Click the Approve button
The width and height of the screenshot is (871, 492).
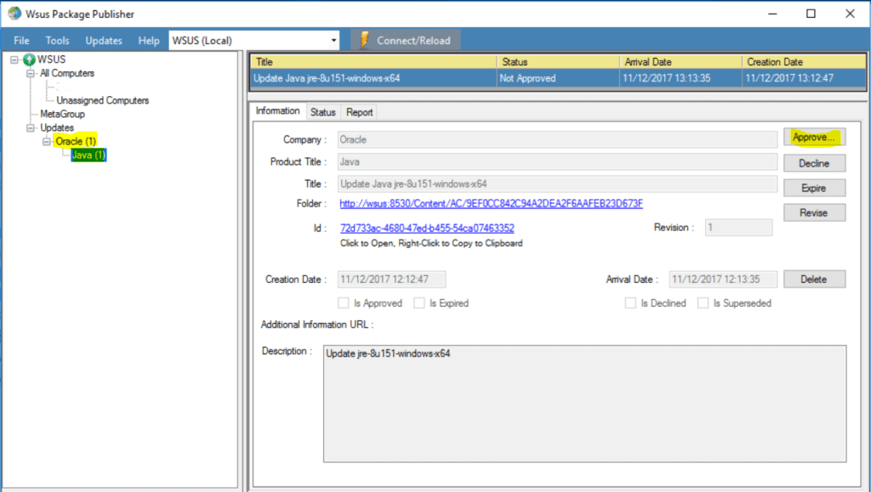point(813,137)
